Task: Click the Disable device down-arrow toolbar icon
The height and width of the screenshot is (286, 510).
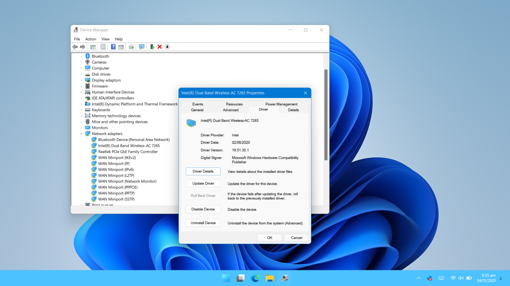Action: point(167,47)
